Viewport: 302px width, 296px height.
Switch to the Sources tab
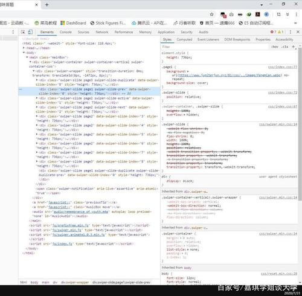point(83,32)
